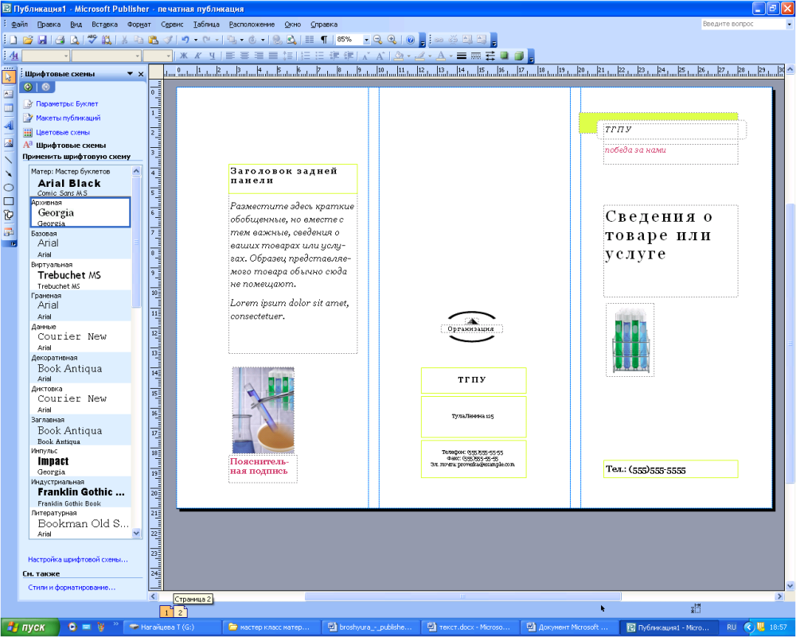Select the Arrow drawing tool

9,173
